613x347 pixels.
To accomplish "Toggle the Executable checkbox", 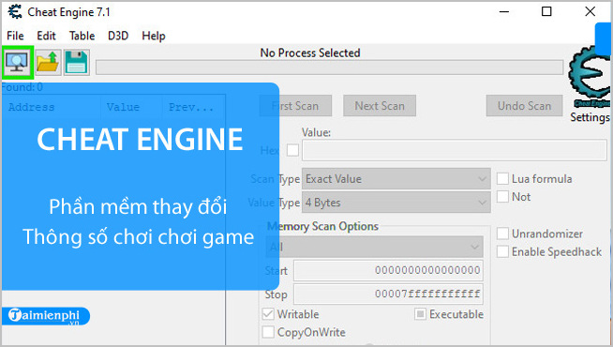I will [x=420, y=314].
